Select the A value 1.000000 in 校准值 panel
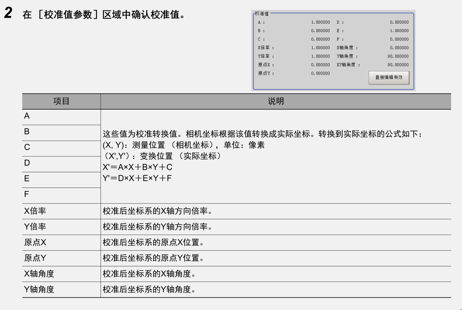462x310 pixels. coord(321,22)
